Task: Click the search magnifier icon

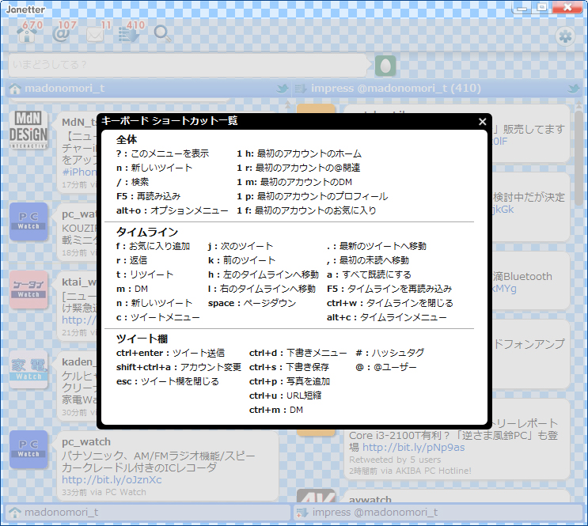Action: tap(162, 34)
